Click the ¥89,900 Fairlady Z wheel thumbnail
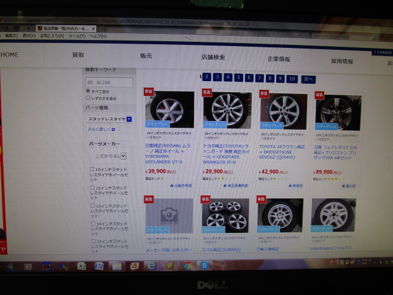393x295 pixels. click(338, 112)
